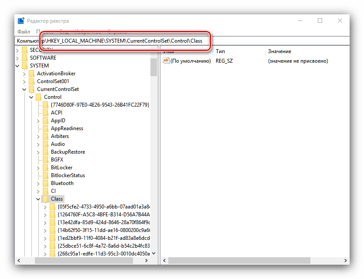Click the values pane scroll left arrow
This screenshot has width=364, height=279.
[164, 261]
